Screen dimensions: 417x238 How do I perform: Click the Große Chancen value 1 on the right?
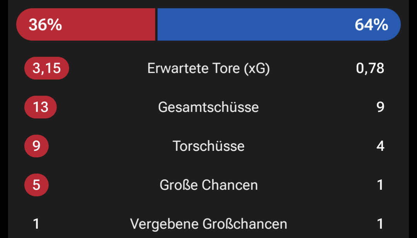(x=380, y=185)
